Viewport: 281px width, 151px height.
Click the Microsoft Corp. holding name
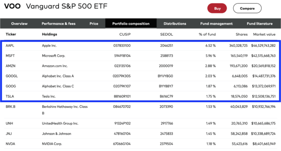[x=54, y=56]
